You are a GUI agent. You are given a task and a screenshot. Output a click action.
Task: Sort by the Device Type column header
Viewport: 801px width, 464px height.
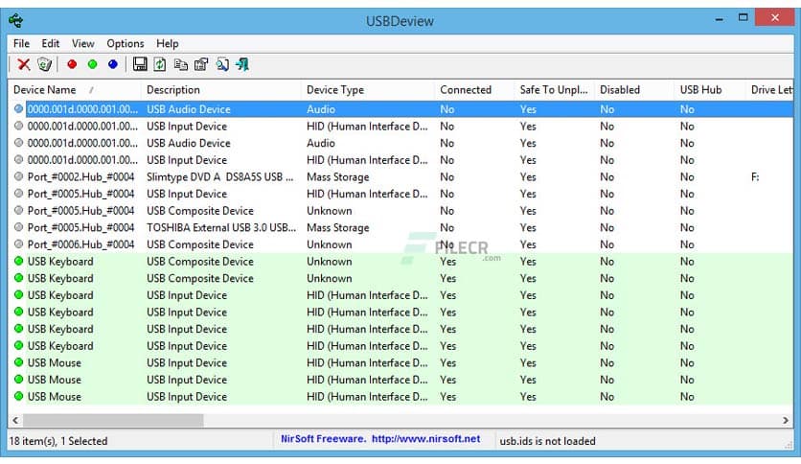[368, 90]
